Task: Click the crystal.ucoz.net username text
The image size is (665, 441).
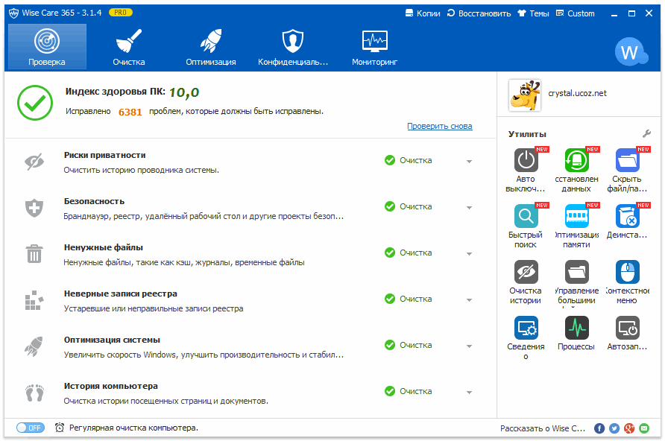Action: [577, 93]
